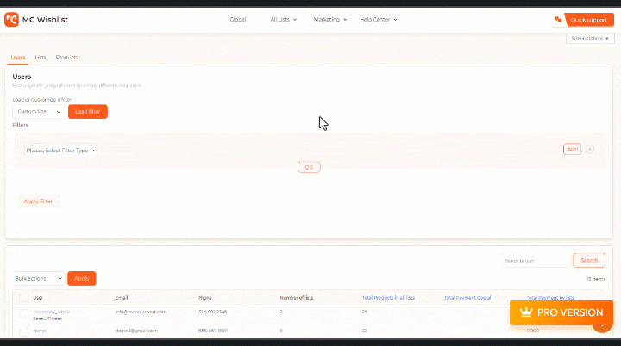Click the Search button
Screen dimensions: 621x346
point(589,260)
